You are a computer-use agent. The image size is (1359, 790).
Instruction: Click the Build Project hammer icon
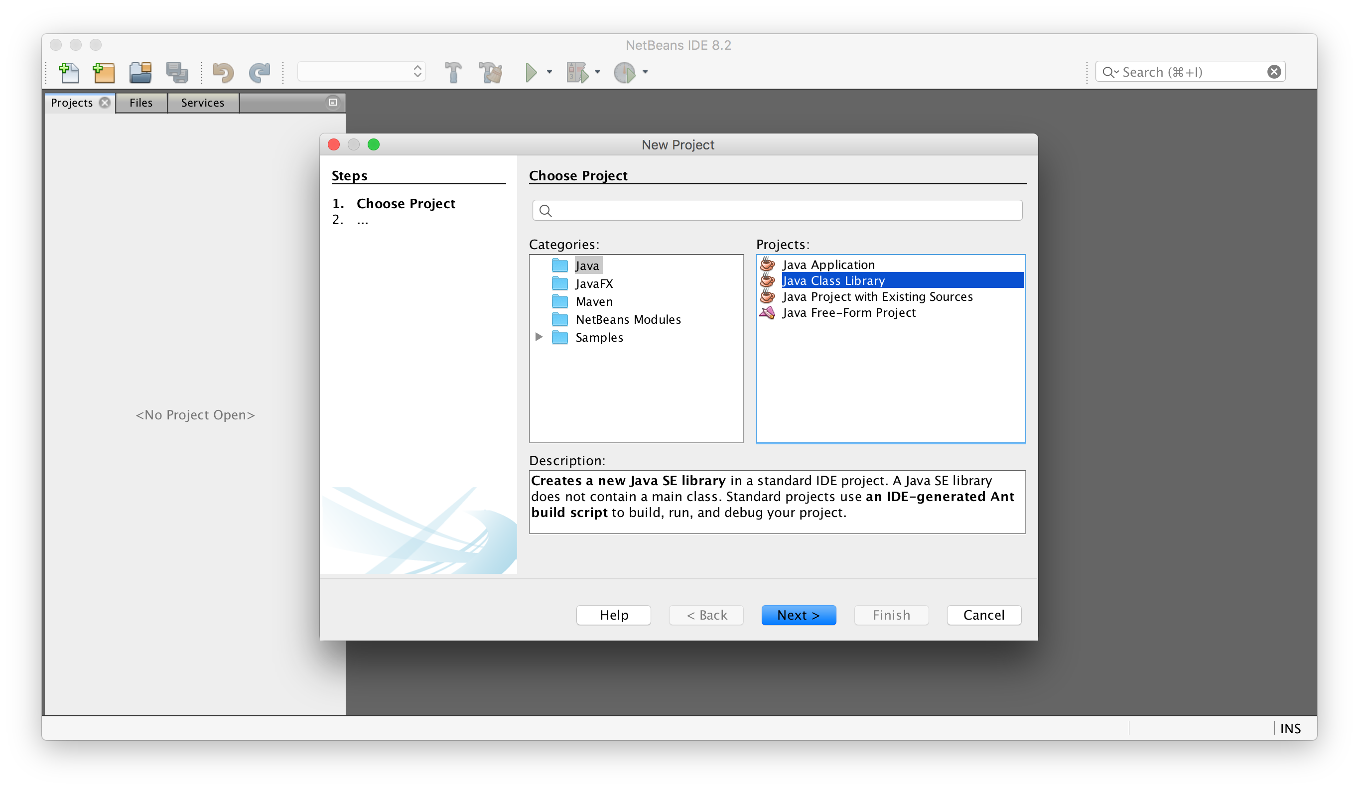[453, 72]
